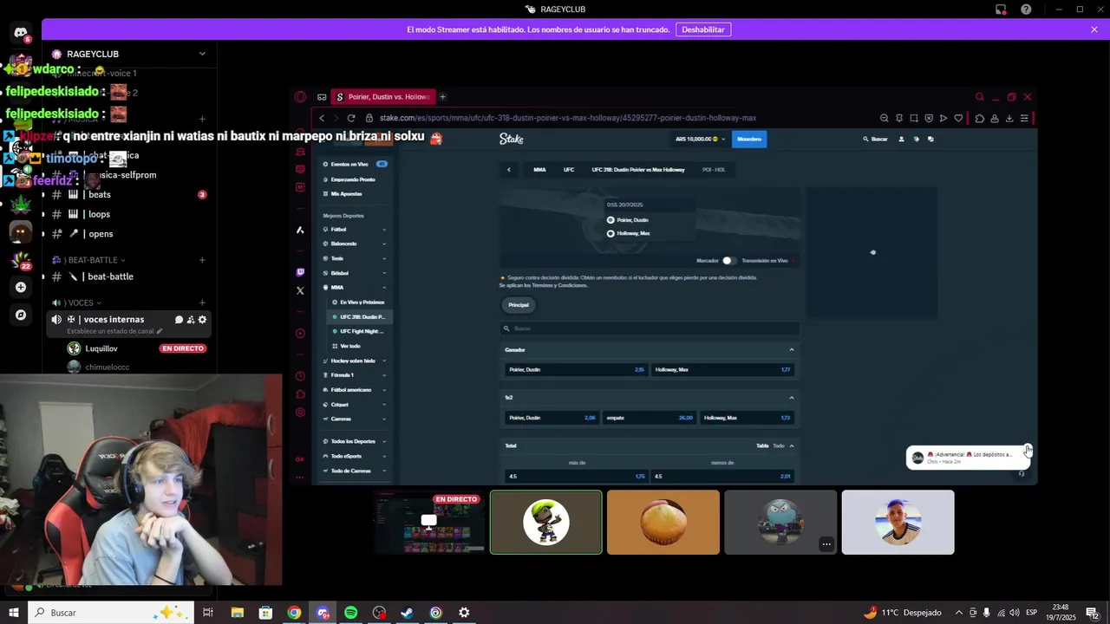Expand Fútbol sports menu
1110x624 pixels.
click(x=384, y=230)
